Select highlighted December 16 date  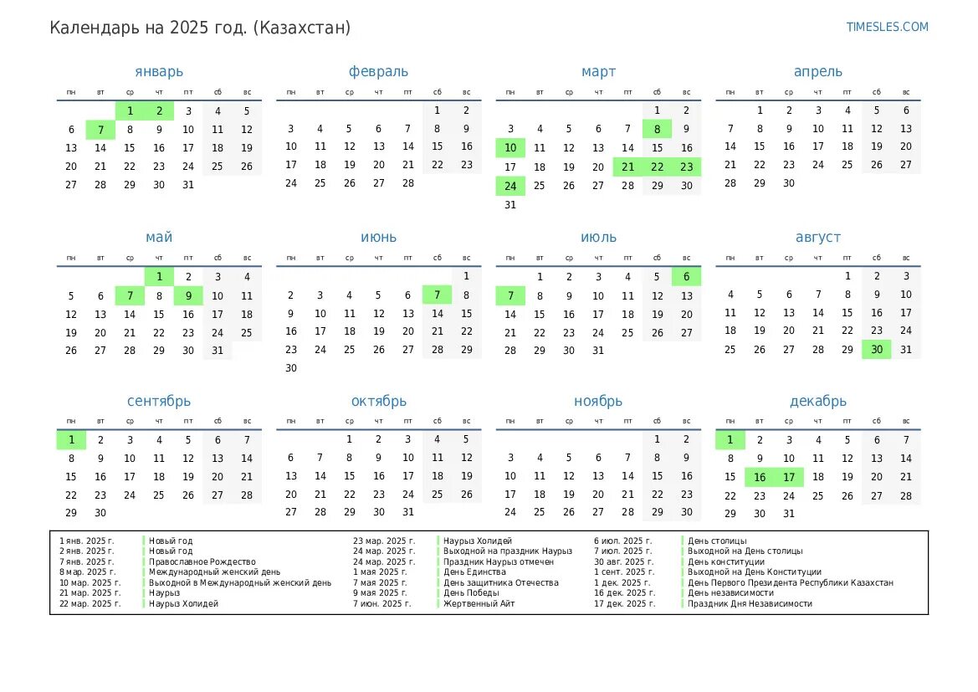[760, 478]
